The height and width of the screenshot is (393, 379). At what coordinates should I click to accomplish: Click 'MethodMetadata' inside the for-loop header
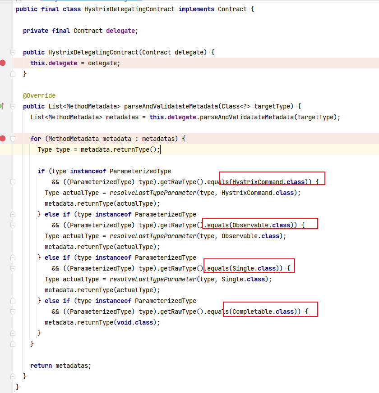point(74,139)
